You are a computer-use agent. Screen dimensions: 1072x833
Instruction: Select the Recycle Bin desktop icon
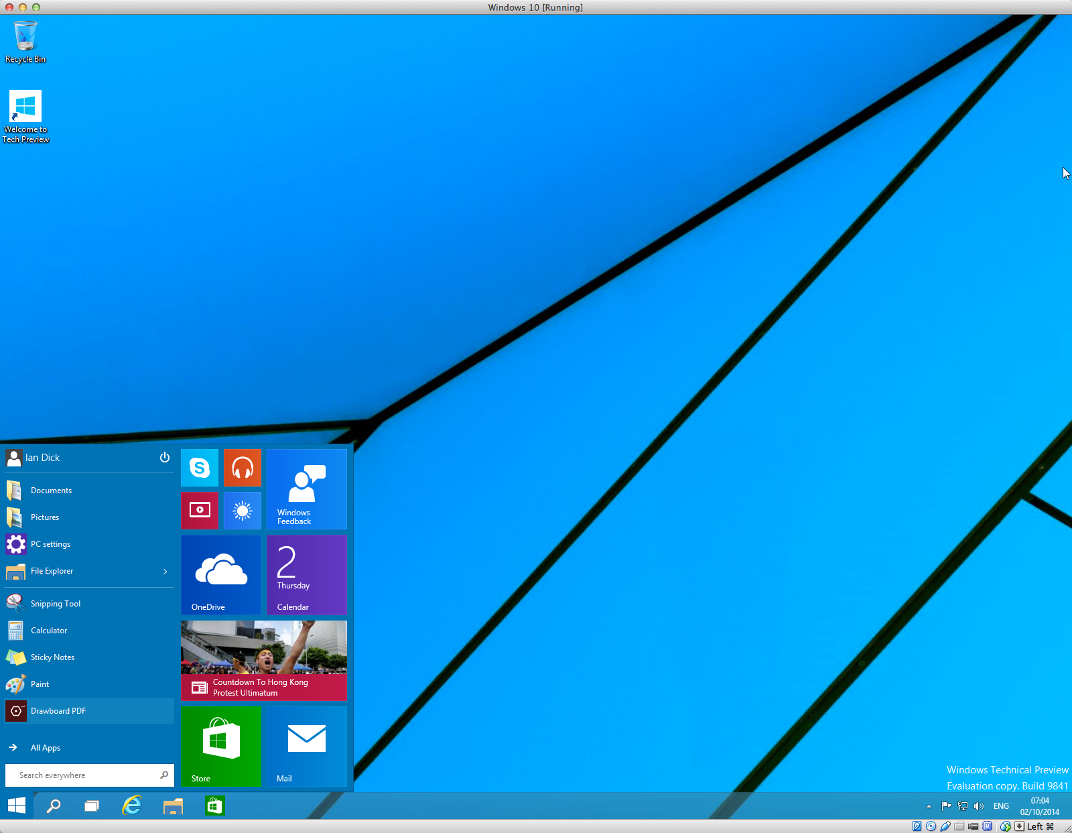[x=25, y=42]
